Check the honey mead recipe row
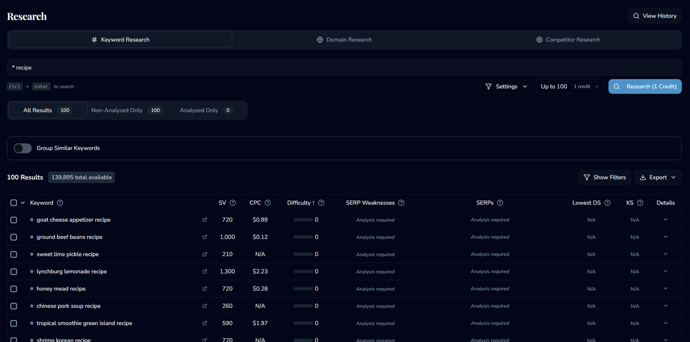690x342 pixels. tap(14, 289)
